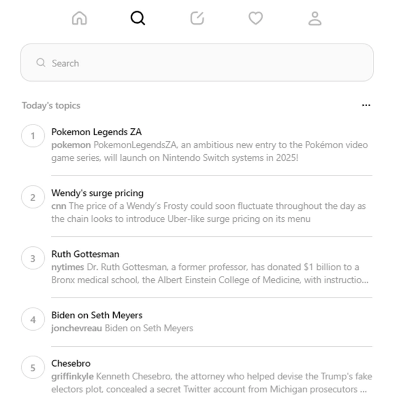403x410 pixels.
Task: Open the Search tab magnifier icon
Action: [138, 18]
